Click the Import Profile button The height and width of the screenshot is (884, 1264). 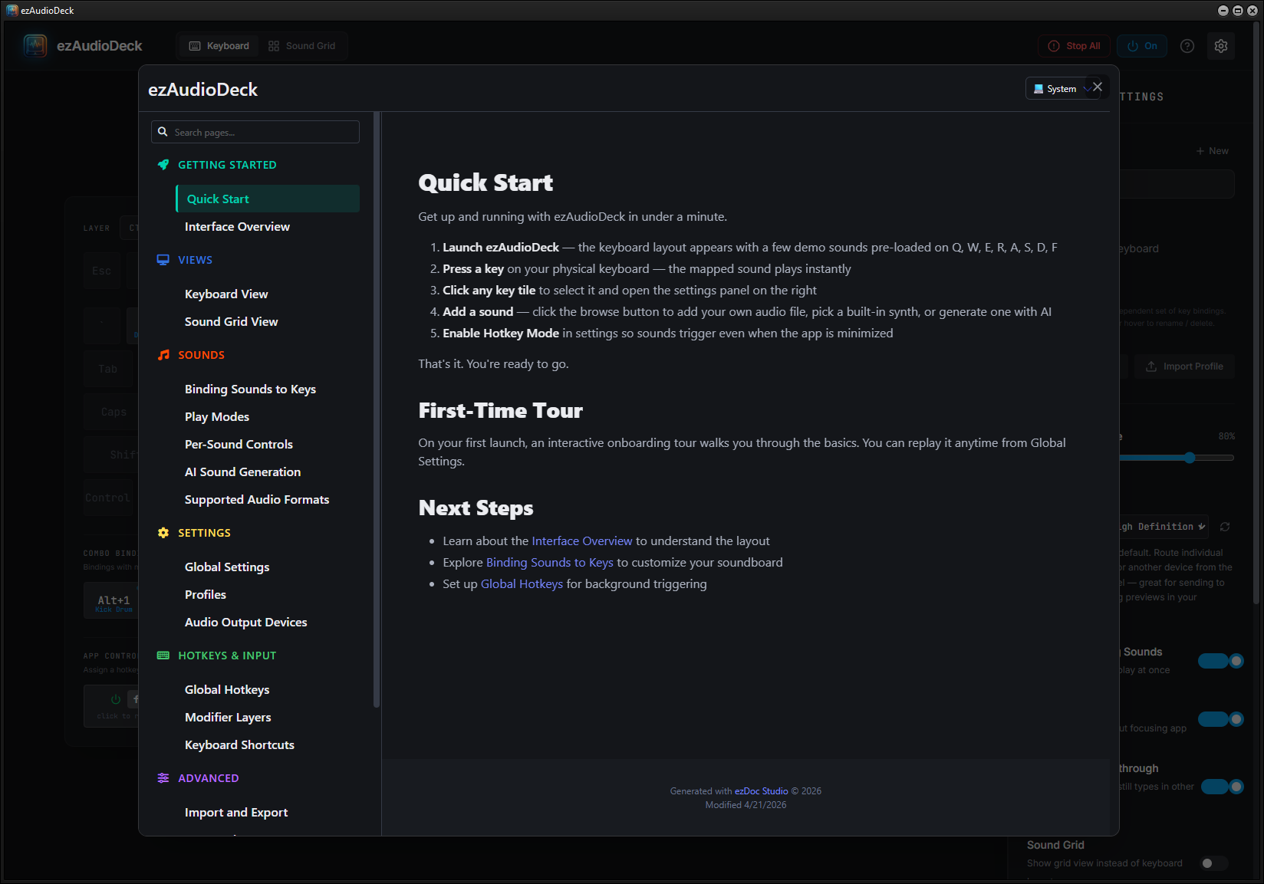point(1185,366)
